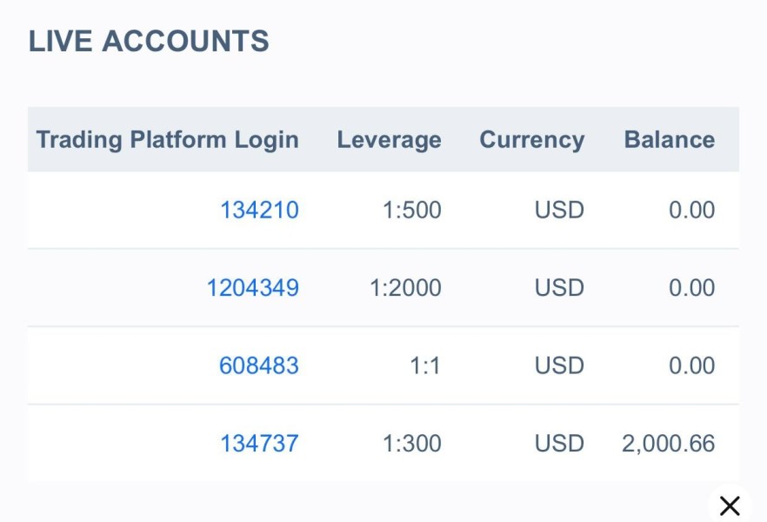The image size is (767, 522).
Task: Open trading account 608483
Action: [x=258, y=365]
